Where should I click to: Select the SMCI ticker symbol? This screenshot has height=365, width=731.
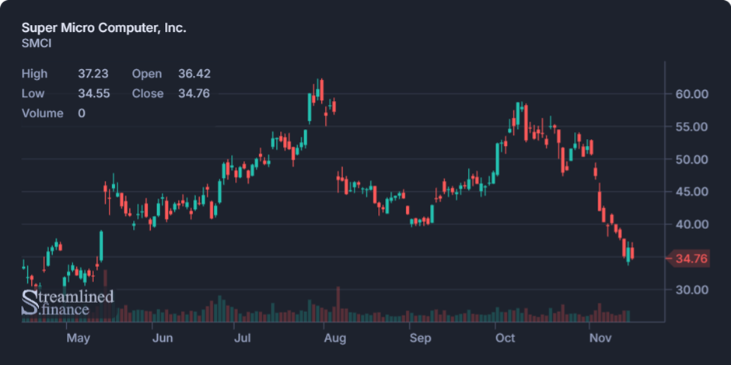37,43
